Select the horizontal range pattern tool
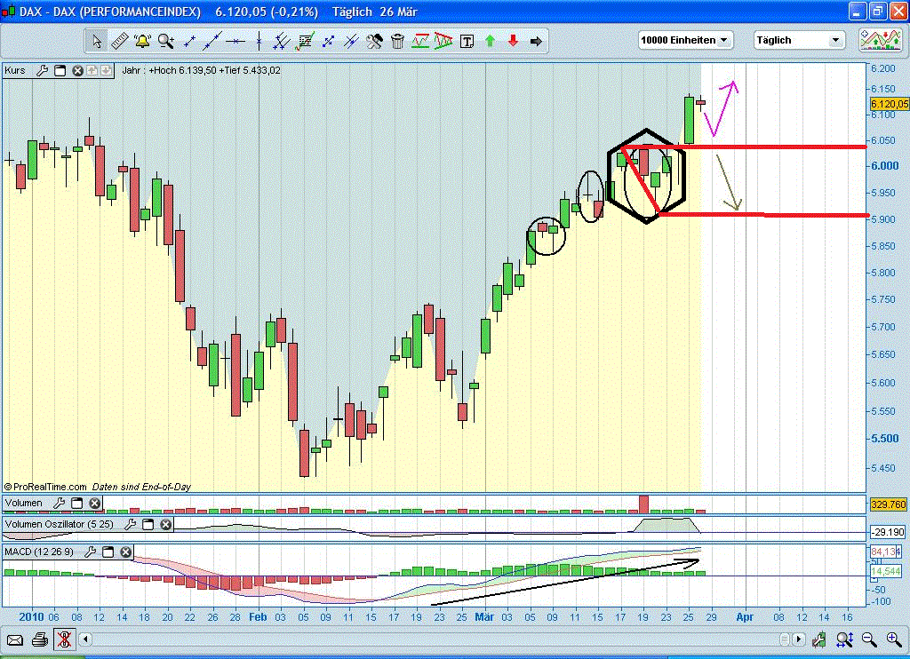Image resolution: width=910 pixels, height=659 pixels. (x=420, y=41)
